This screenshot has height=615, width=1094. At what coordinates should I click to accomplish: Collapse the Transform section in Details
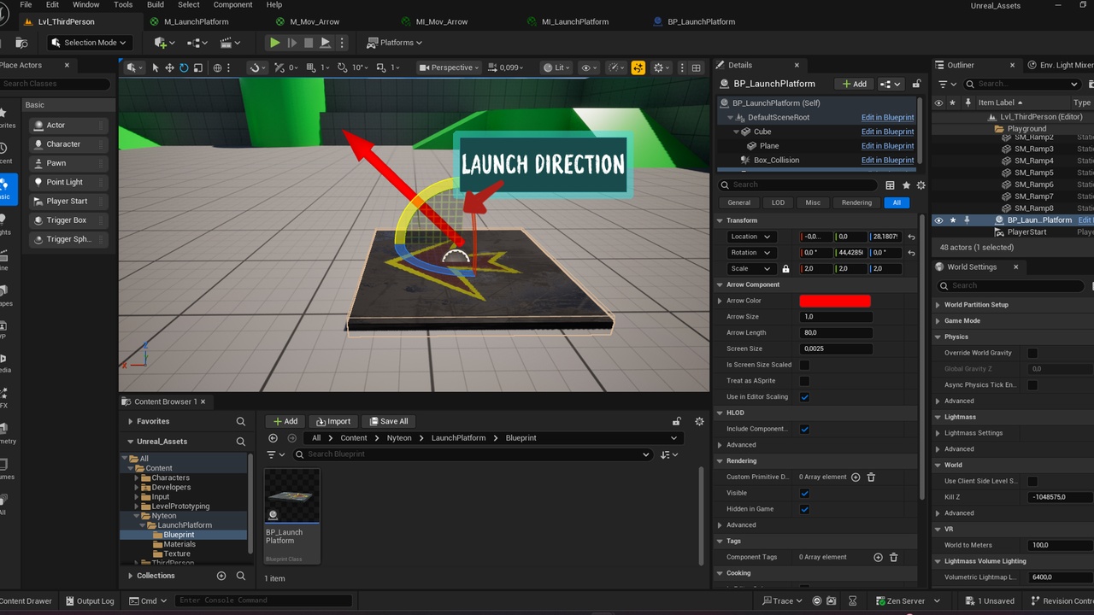coord(721,220)
